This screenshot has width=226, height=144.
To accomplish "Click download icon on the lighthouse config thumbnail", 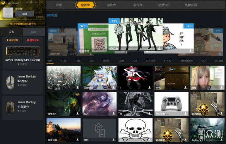I will [x=78, y=139].
